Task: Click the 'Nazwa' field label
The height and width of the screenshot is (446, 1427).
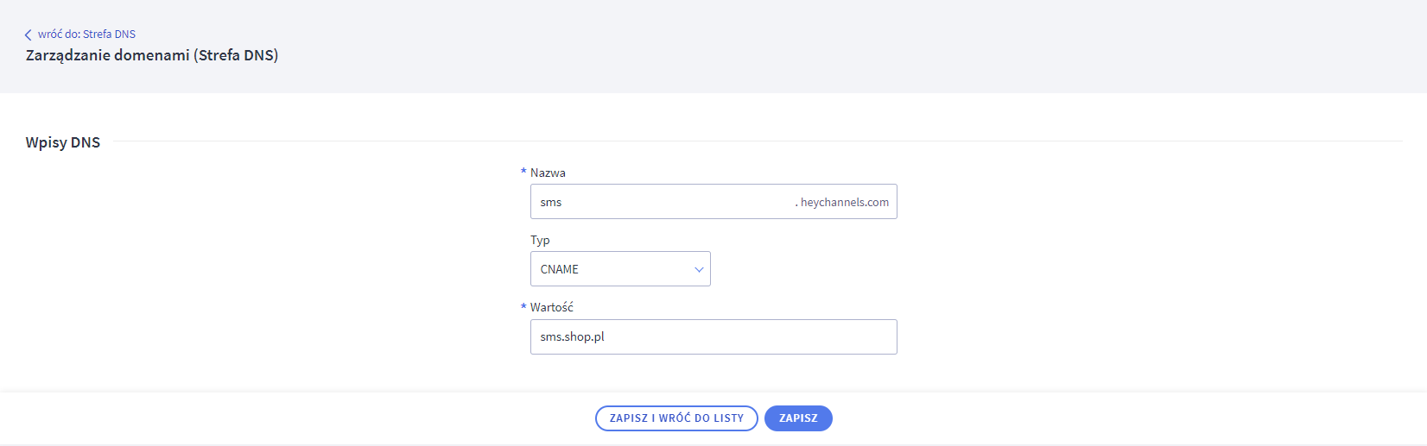Action: pyautogui.click(x=548, y=173)
